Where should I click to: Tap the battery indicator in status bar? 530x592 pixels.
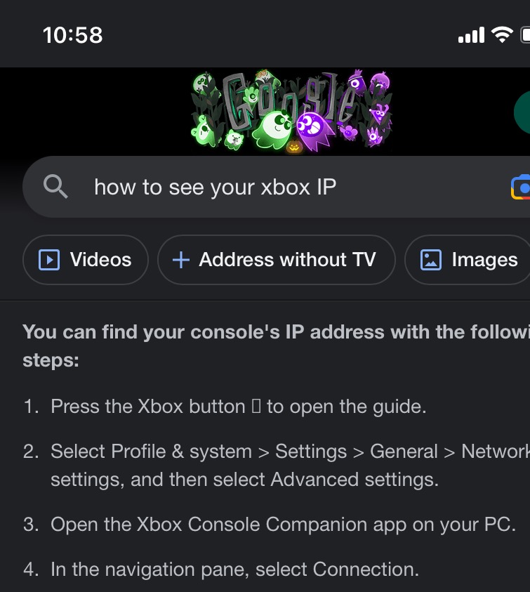[x=525, y=35]
